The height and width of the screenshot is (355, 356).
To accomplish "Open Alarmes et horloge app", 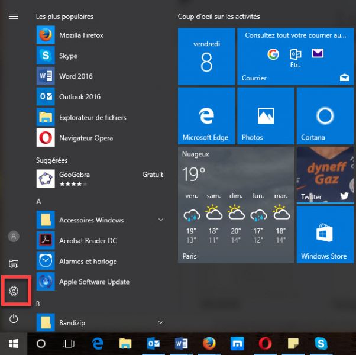I will click(100, 261).
